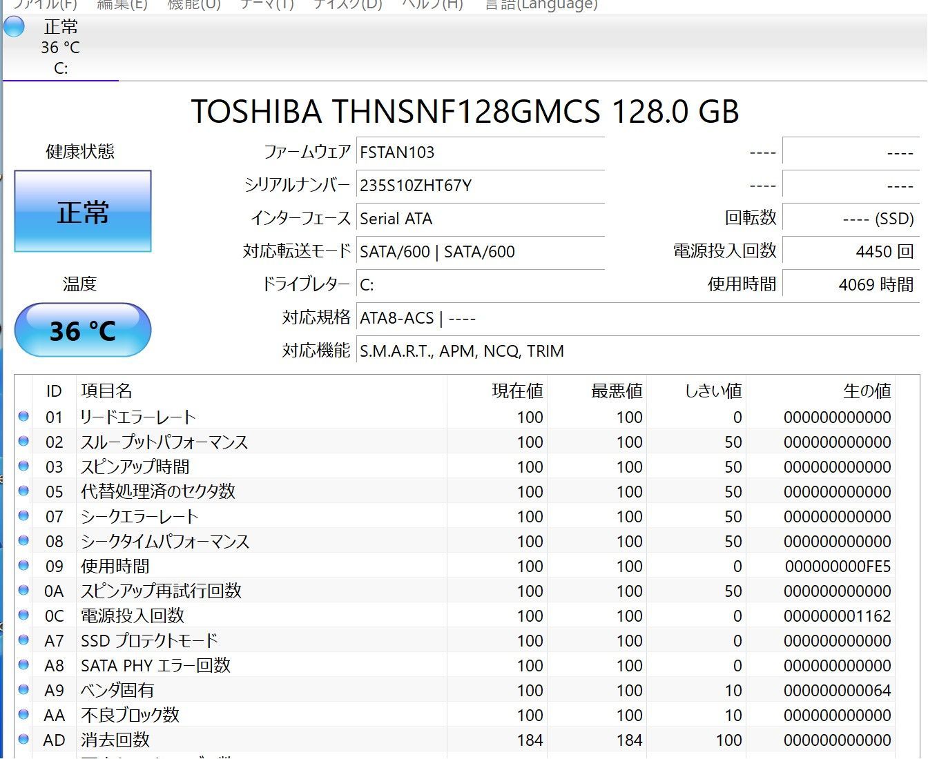Click the rotation rate value ---- (SSD)
This screenshot has height=759, width=928.
click(851, 219)
